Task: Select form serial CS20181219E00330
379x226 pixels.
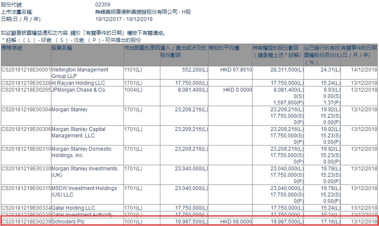Action: [x=26, y=169]
